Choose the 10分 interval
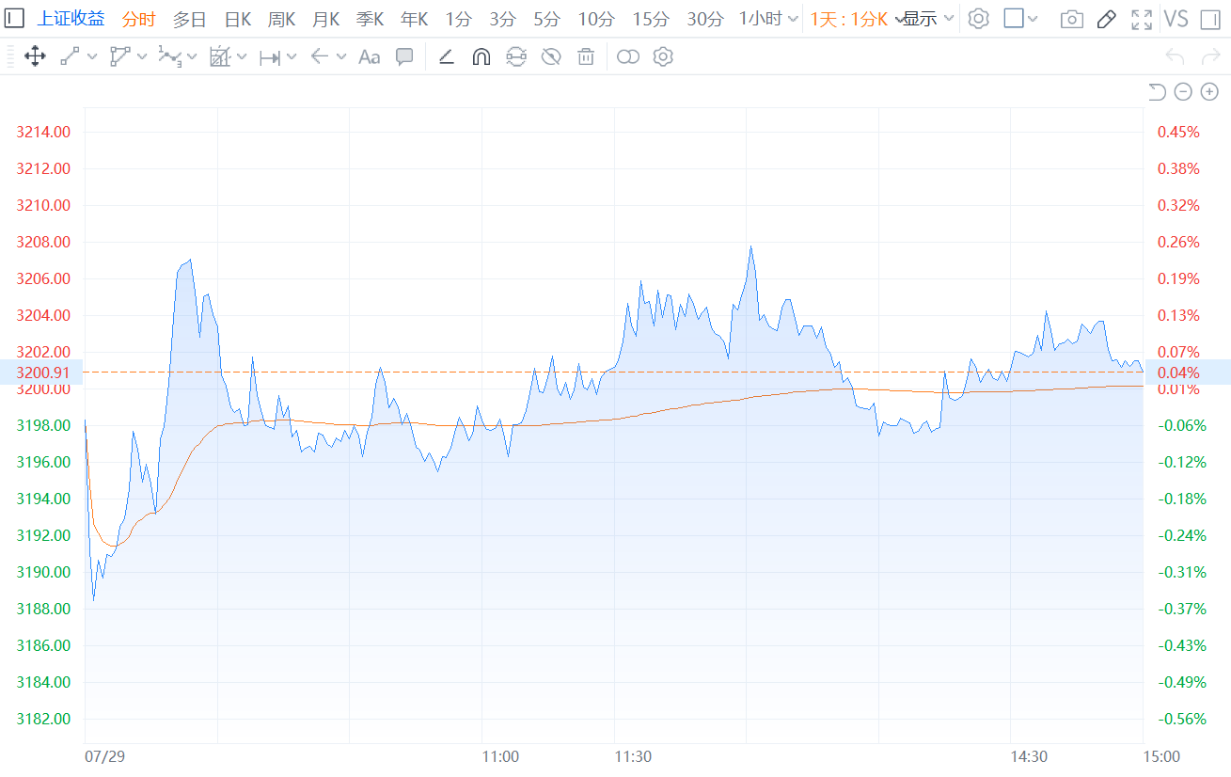Image resolution: width=1231 pixels, height=777 pixels. point(595,19)
